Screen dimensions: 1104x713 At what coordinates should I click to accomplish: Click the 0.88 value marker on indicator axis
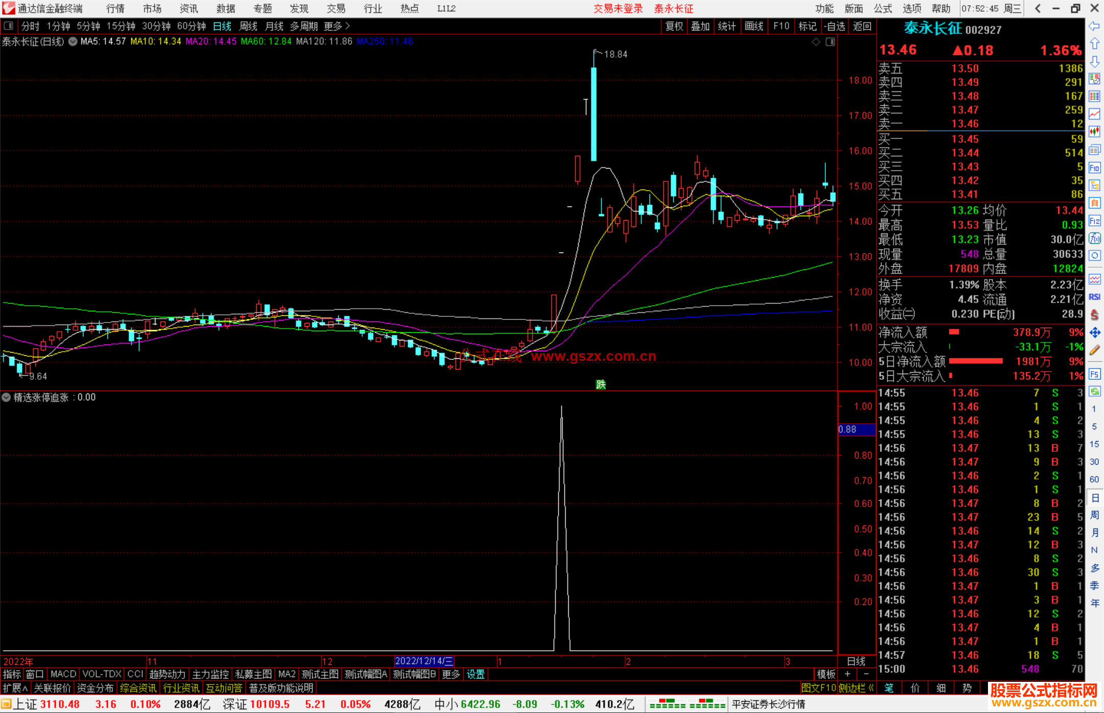pyautogui.click(x=847, y=429)
